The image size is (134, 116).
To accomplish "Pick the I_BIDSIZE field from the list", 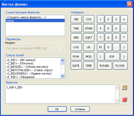I will (x=27, y=67).
